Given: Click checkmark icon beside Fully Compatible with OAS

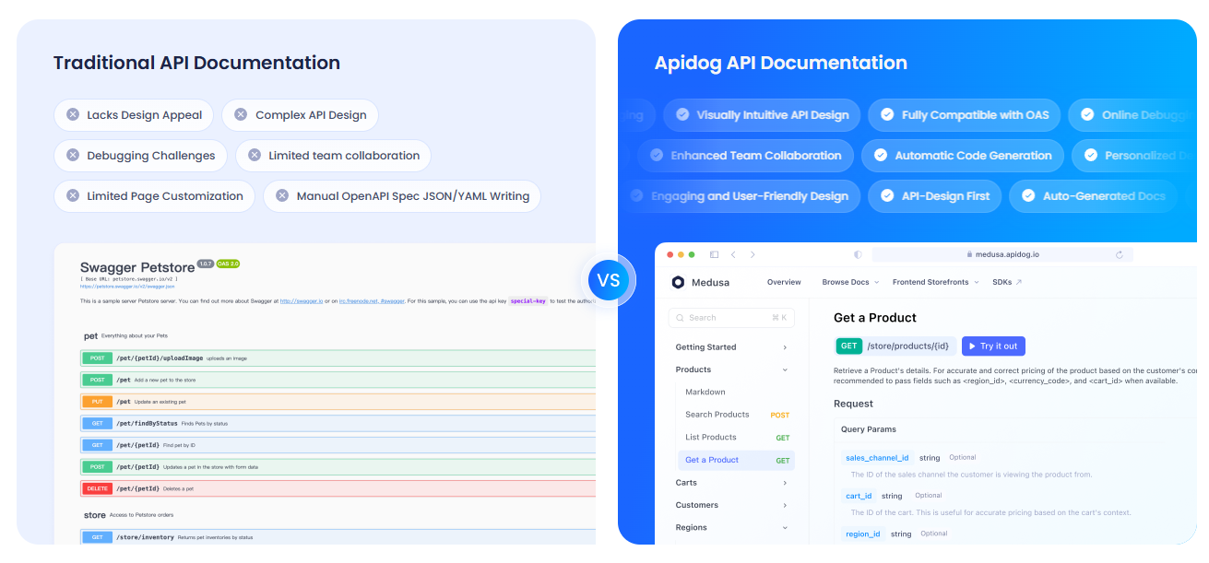Looking at the screenshot, I should click(x=887, y=115).
